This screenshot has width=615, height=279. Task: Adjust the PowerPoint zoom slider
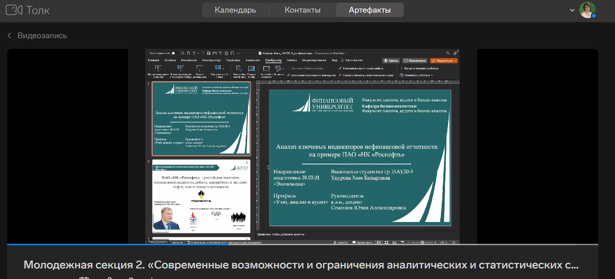click(x=422, y=242)
